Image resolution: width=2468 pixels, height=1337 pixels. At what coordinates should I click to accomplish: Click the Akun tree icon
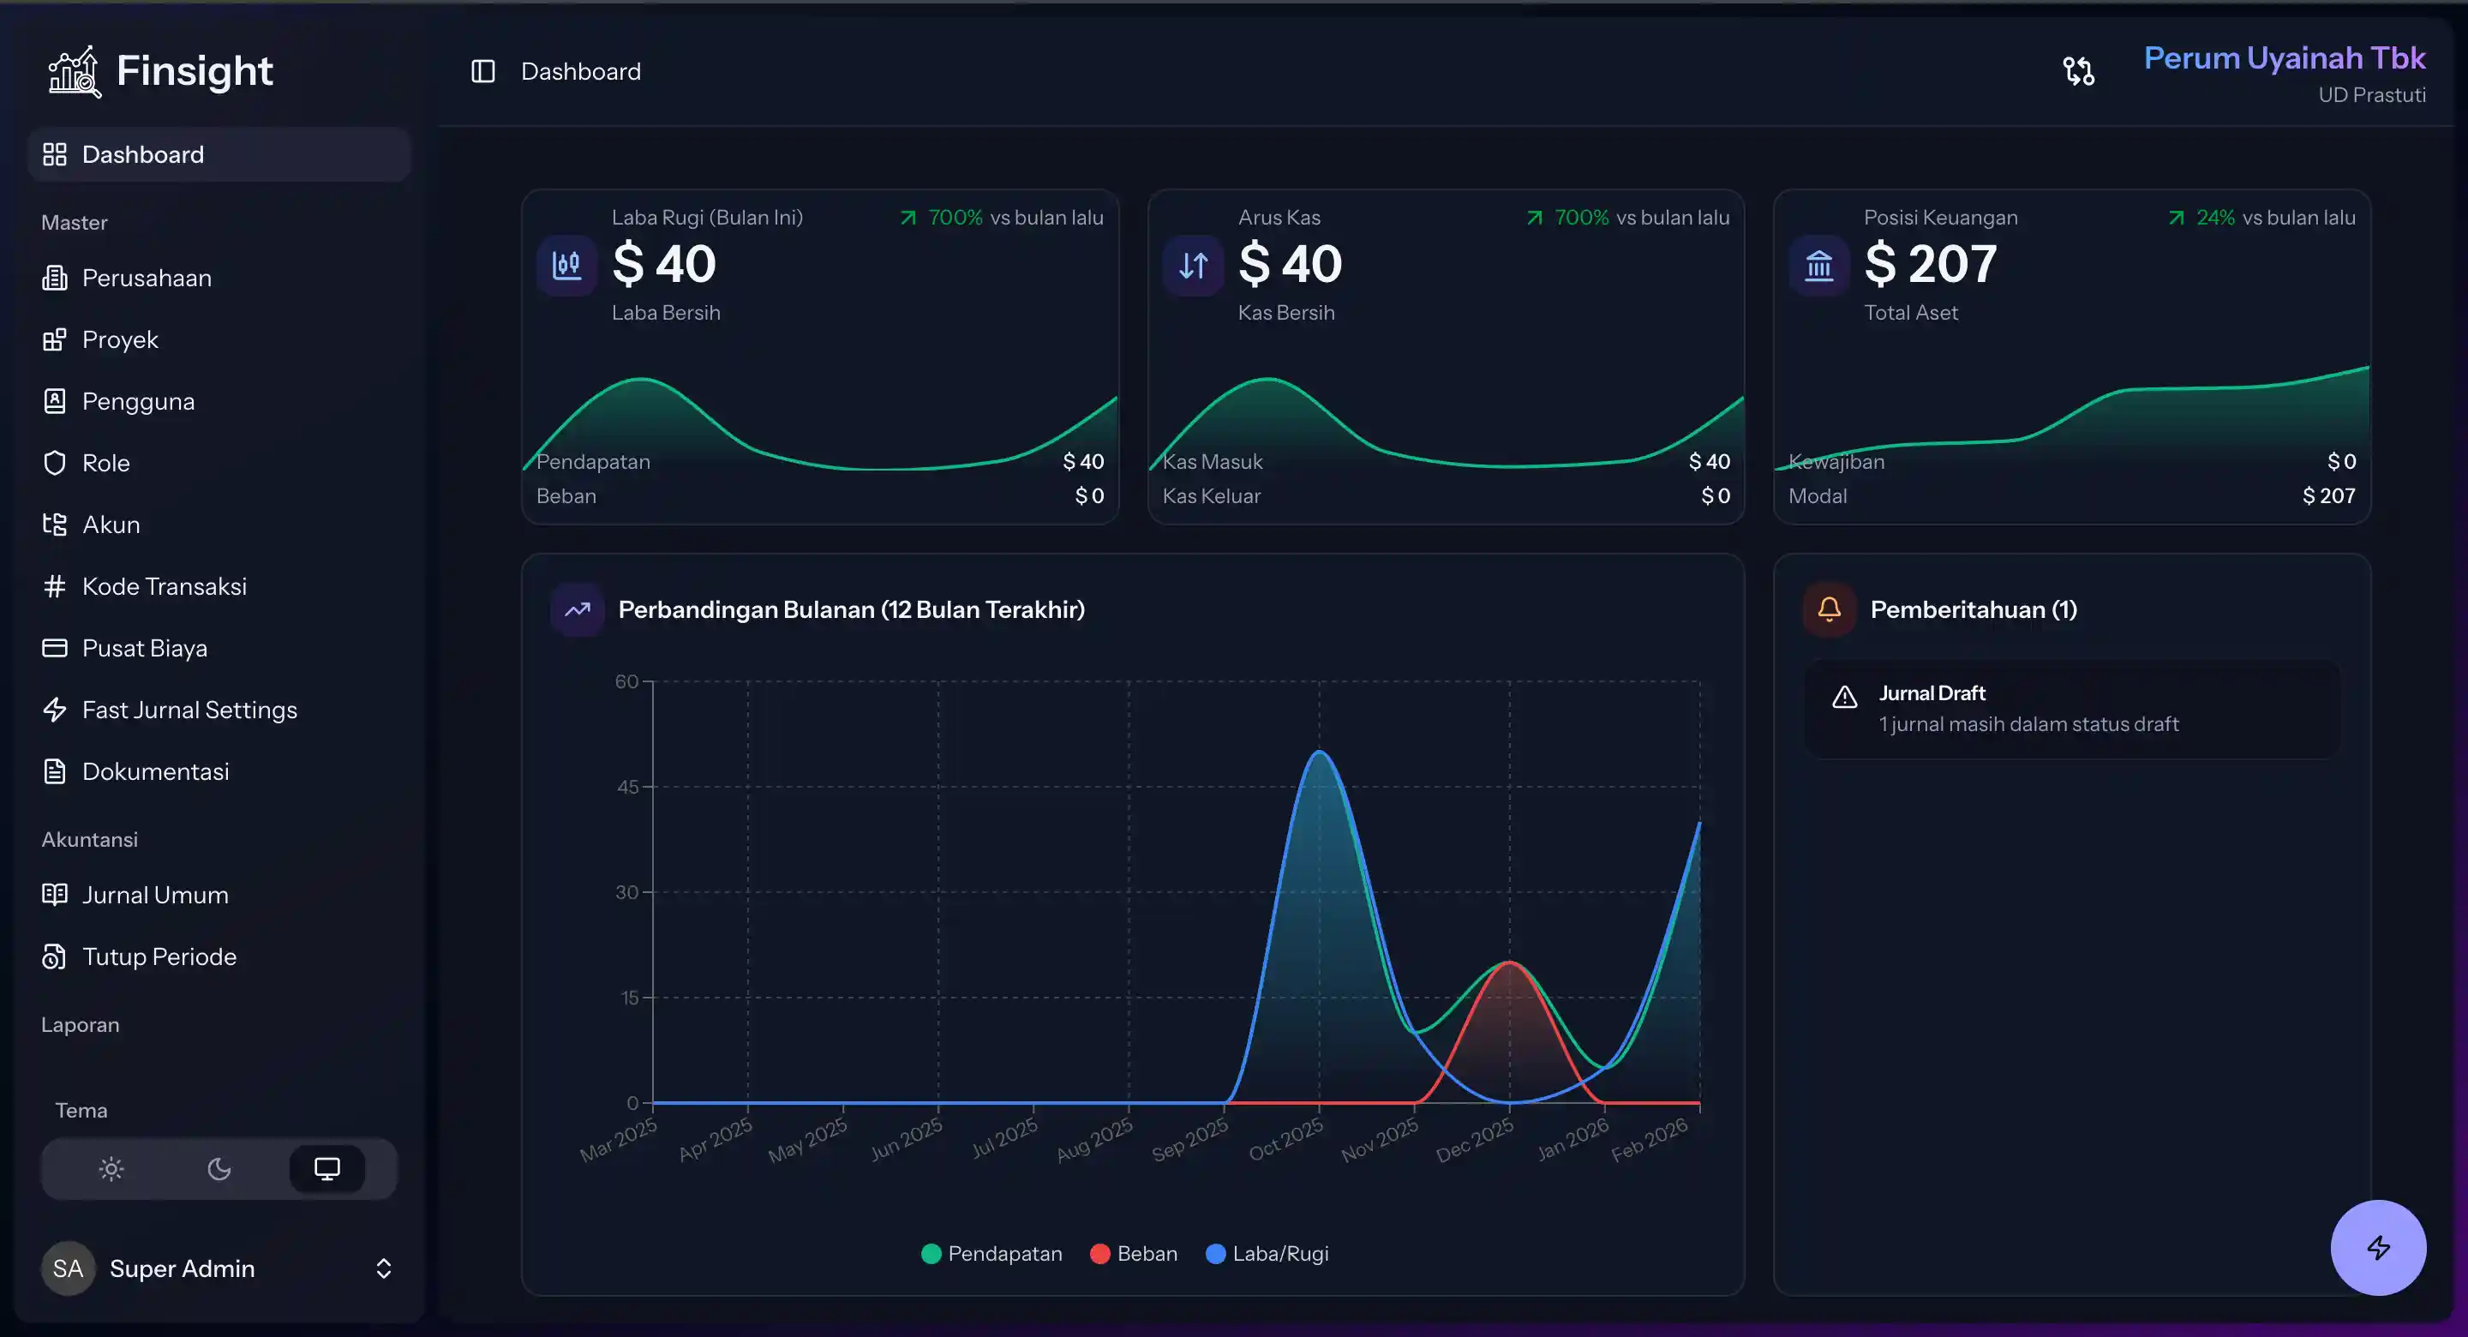coord(55,525)
